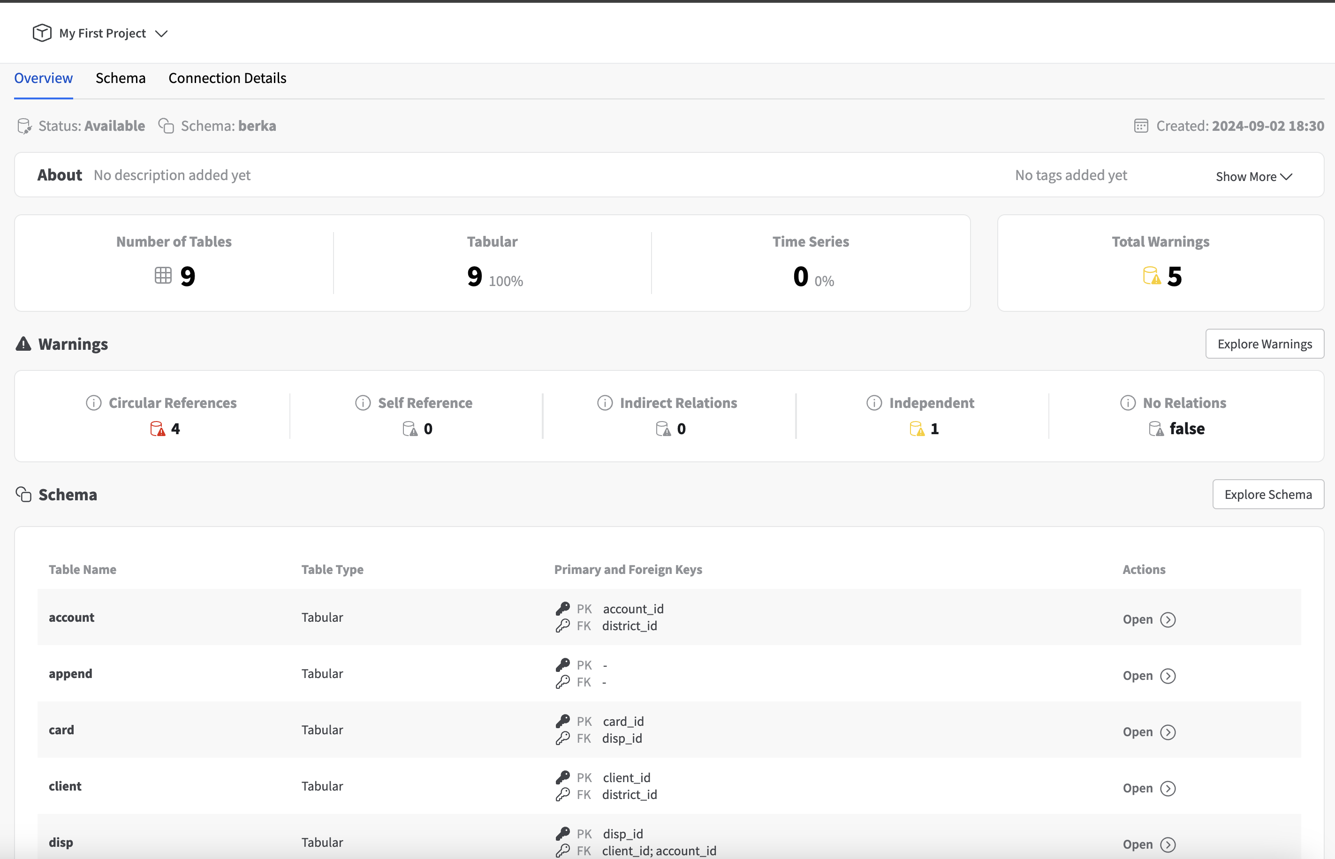
Task: Click the Total Warnings value 5
Action: tap(1174, 276)
